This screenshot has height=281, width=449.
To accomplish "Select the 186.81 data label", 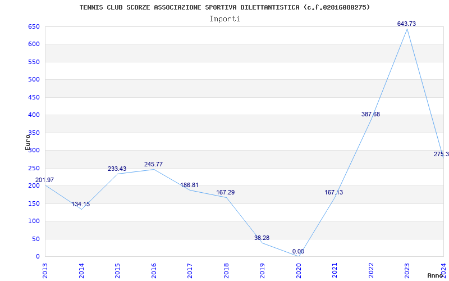I will [x=189, y=185].
